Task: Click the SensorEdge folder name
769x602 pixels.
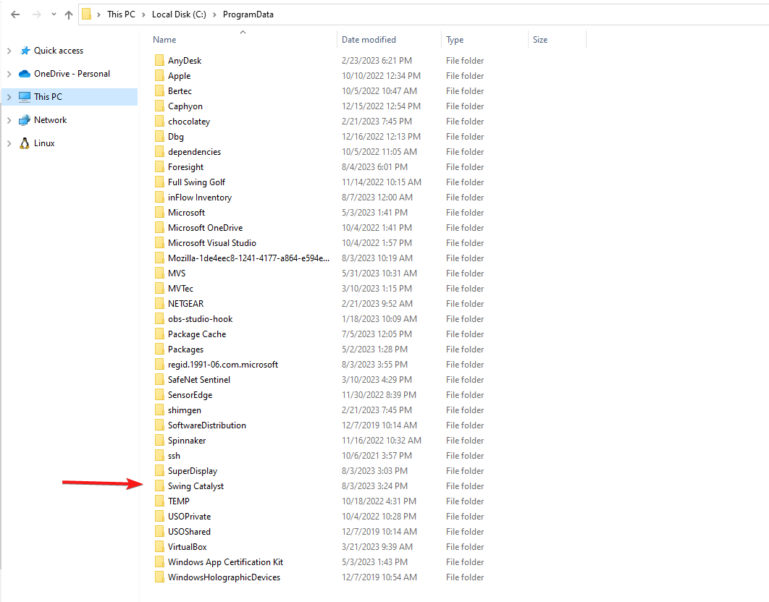Action: tap(190, 395)
